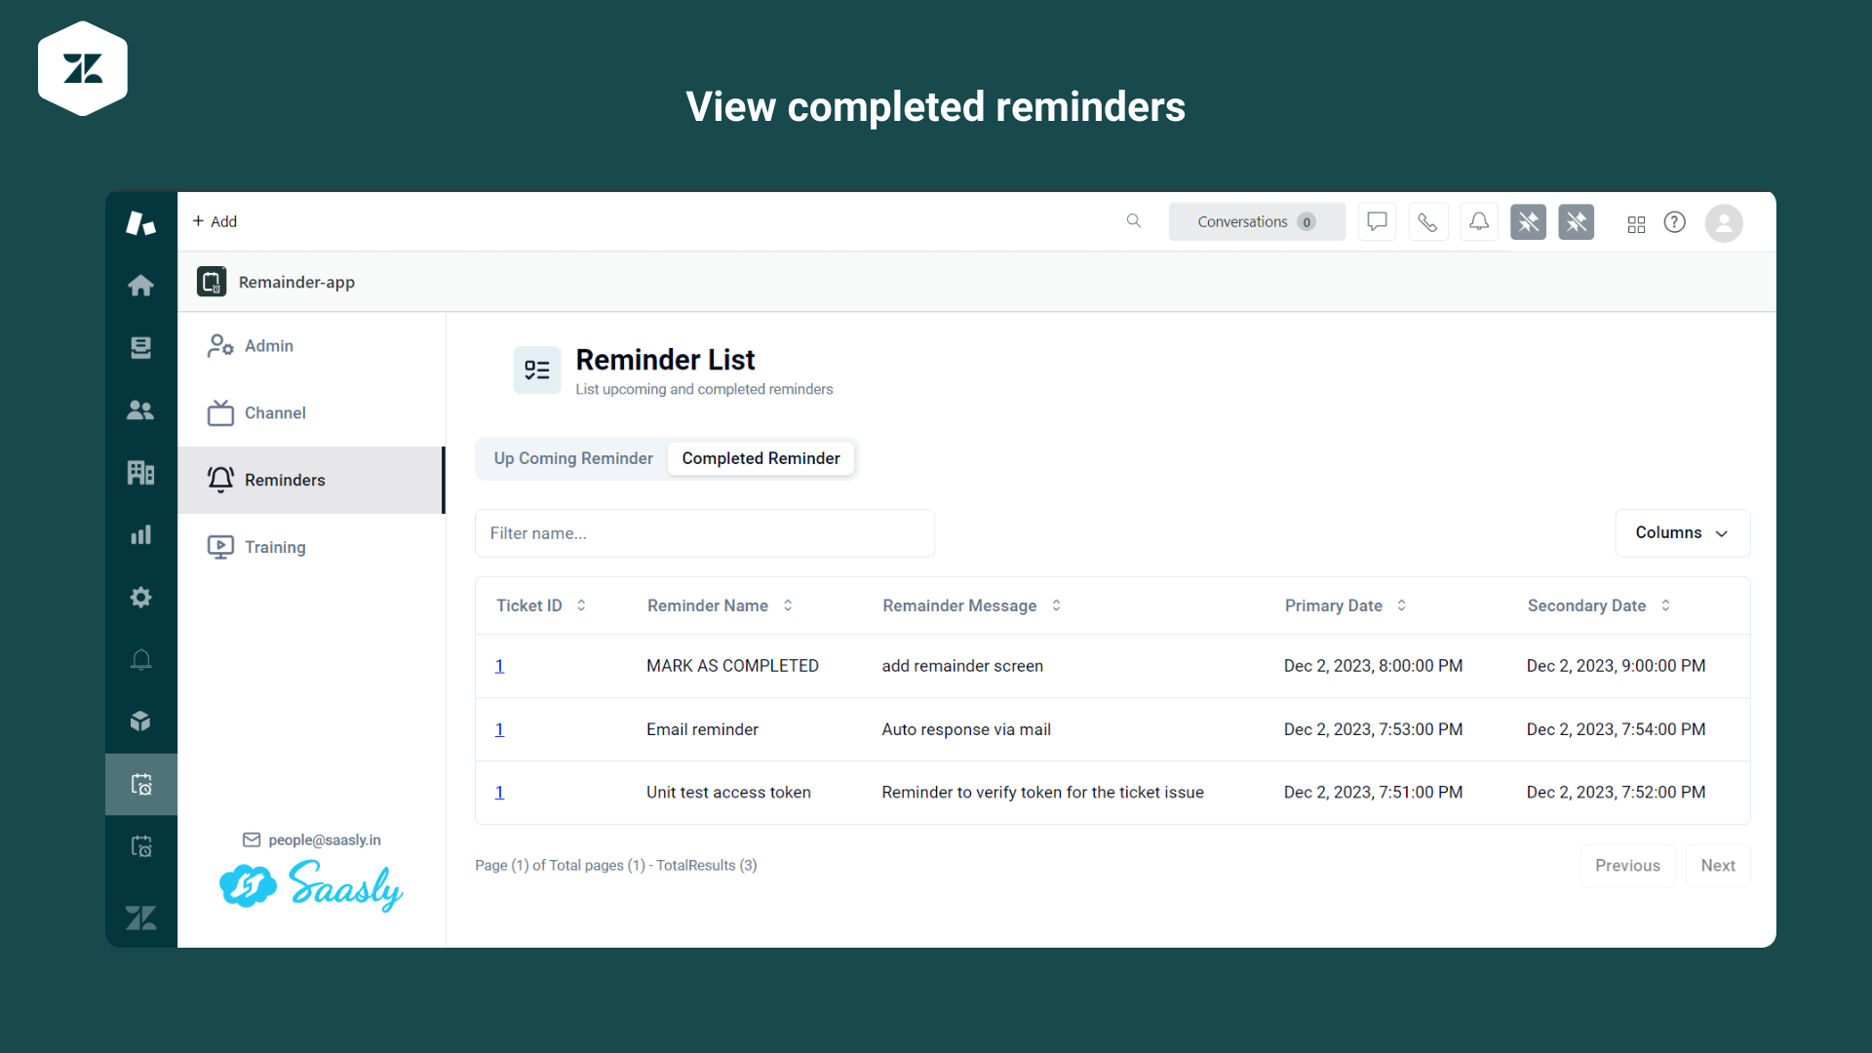Click the Reminders bell icon in sidebar

221,480
